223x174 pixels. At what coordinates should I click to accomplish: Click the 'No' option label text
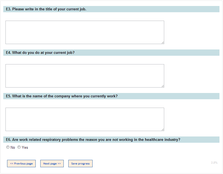coord(13,148)
